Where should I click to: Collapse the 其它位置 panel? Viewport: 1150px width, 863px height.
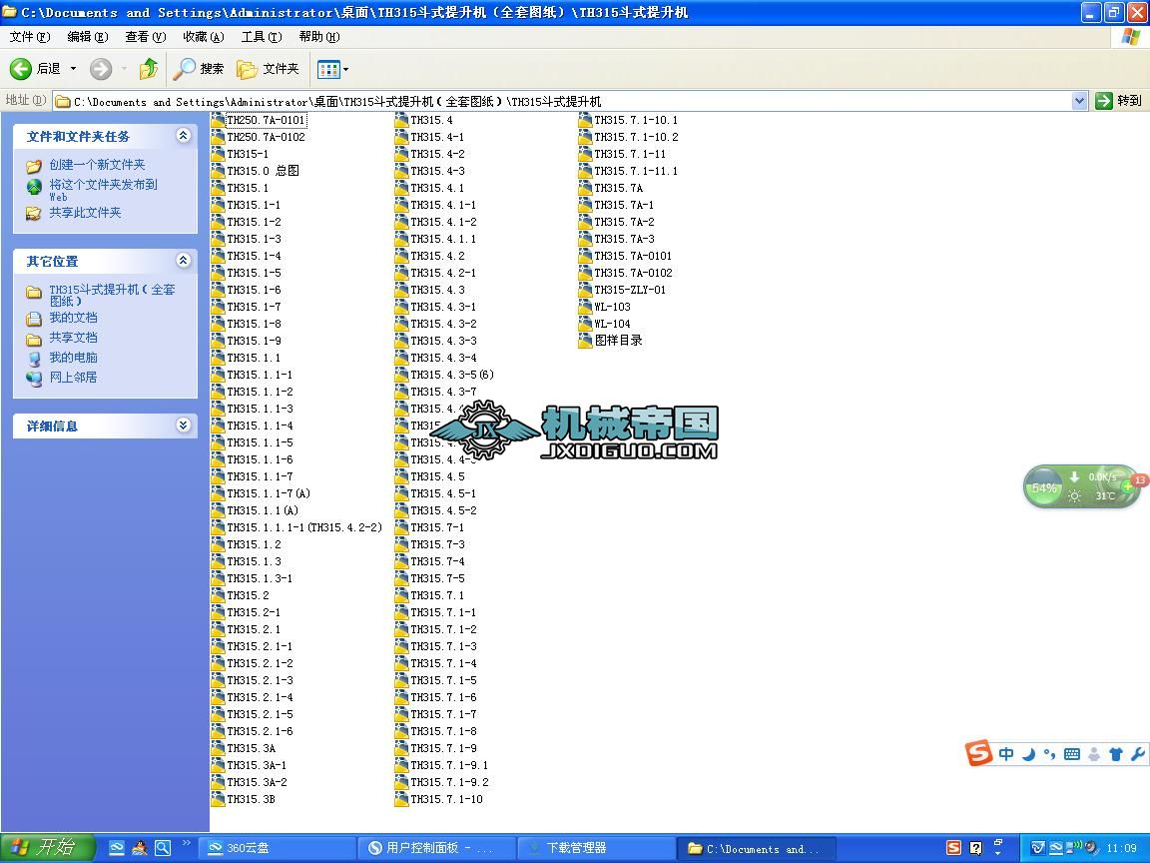click(184, 260)
